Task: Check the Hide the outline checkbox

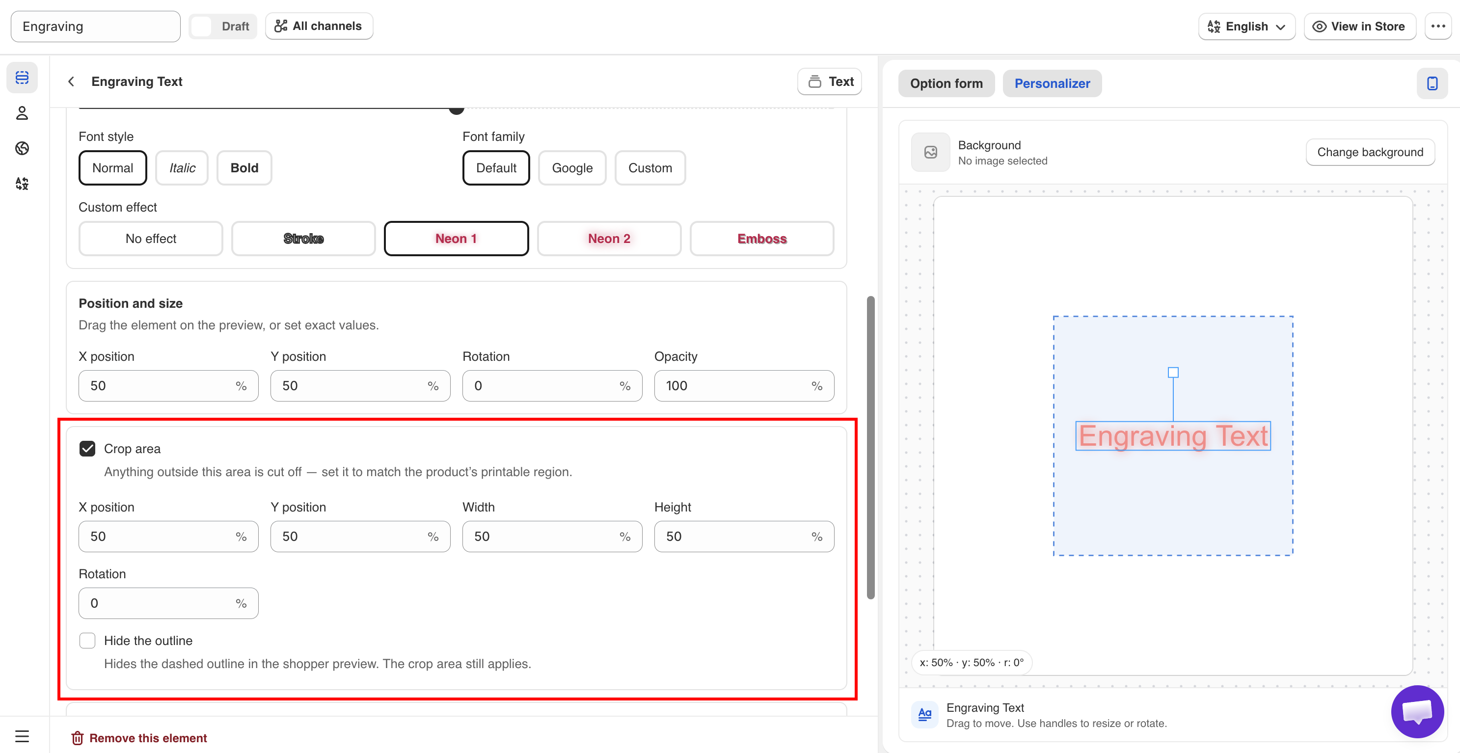Action: click(87, 641)
